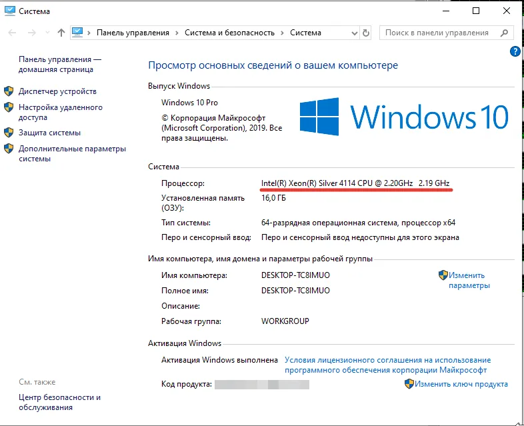Click Изменить параметры link
This screenshot has width=524, height=426.
[469, 280]
